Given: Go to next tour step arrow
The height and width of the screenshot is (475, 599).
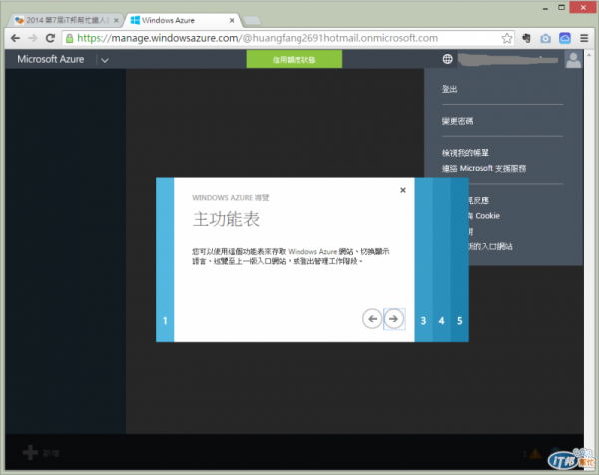Looking at the screenshot, I should pos(394,319).
